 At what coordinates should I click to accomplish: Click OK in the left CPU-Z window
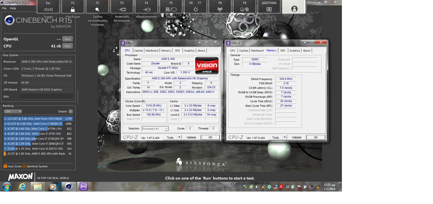click(x=210, y=137)
